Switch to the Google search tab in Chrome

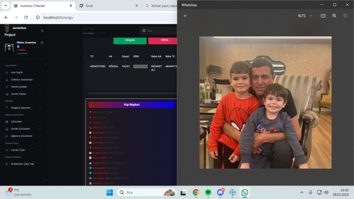160,6
